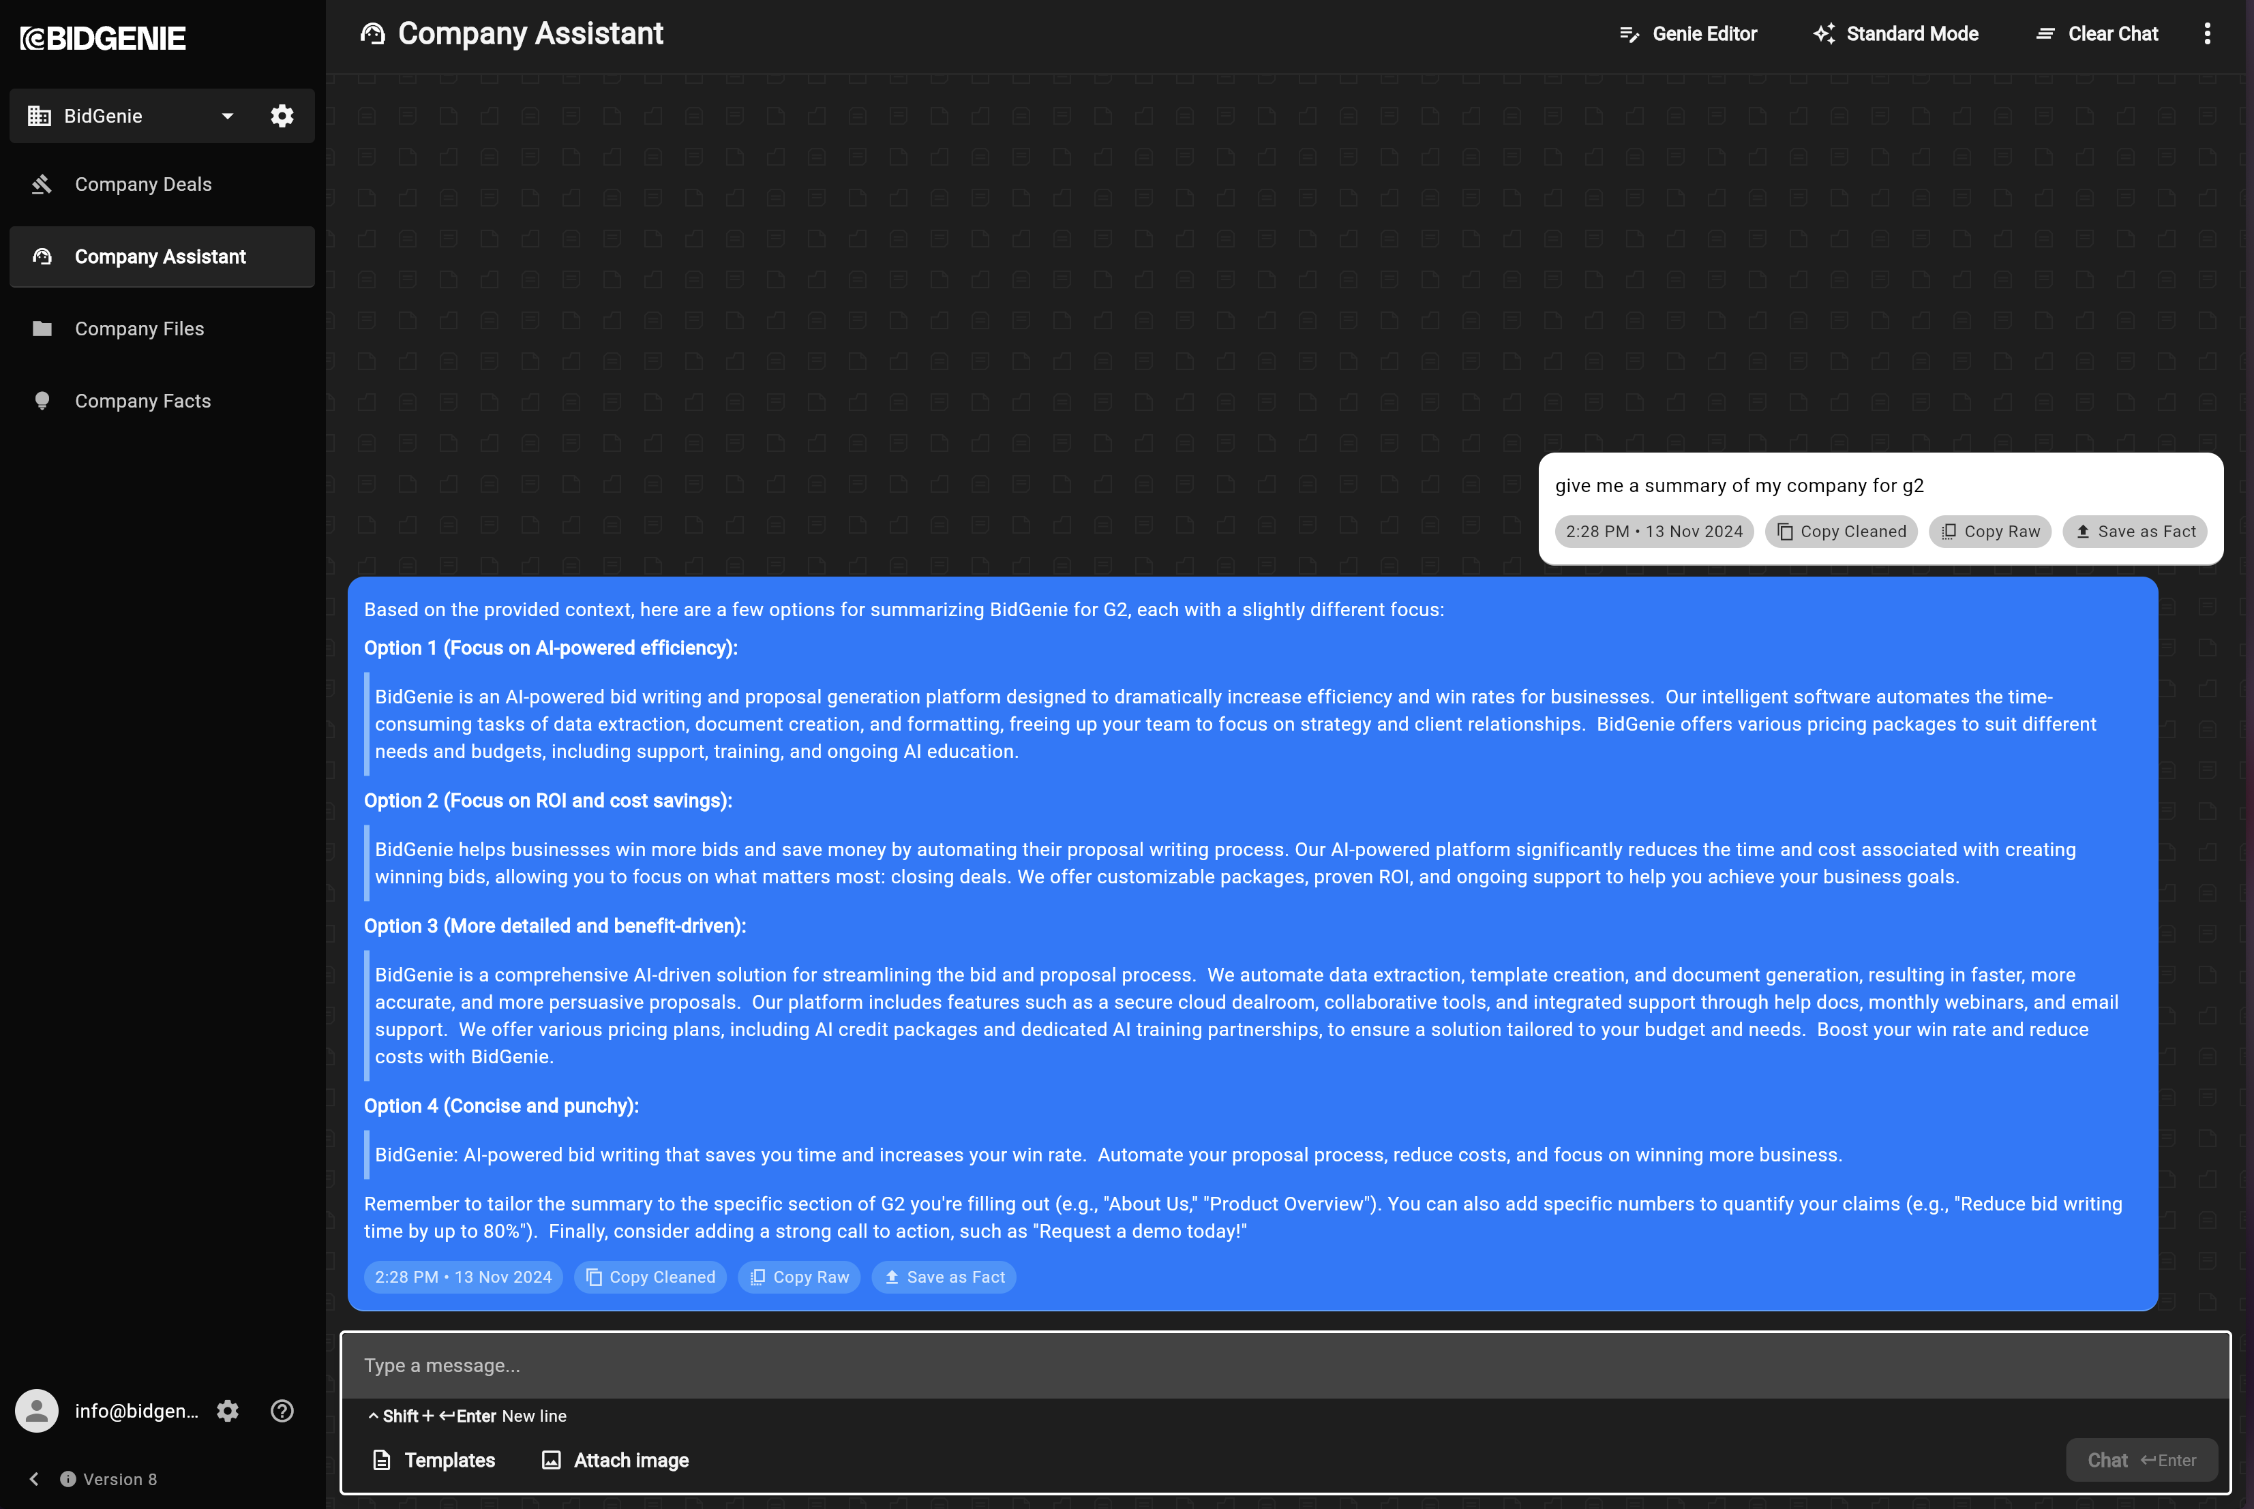The image size is (2254, 1509).
Task: Open the Genie Editor
Action: click(1688, 33)
